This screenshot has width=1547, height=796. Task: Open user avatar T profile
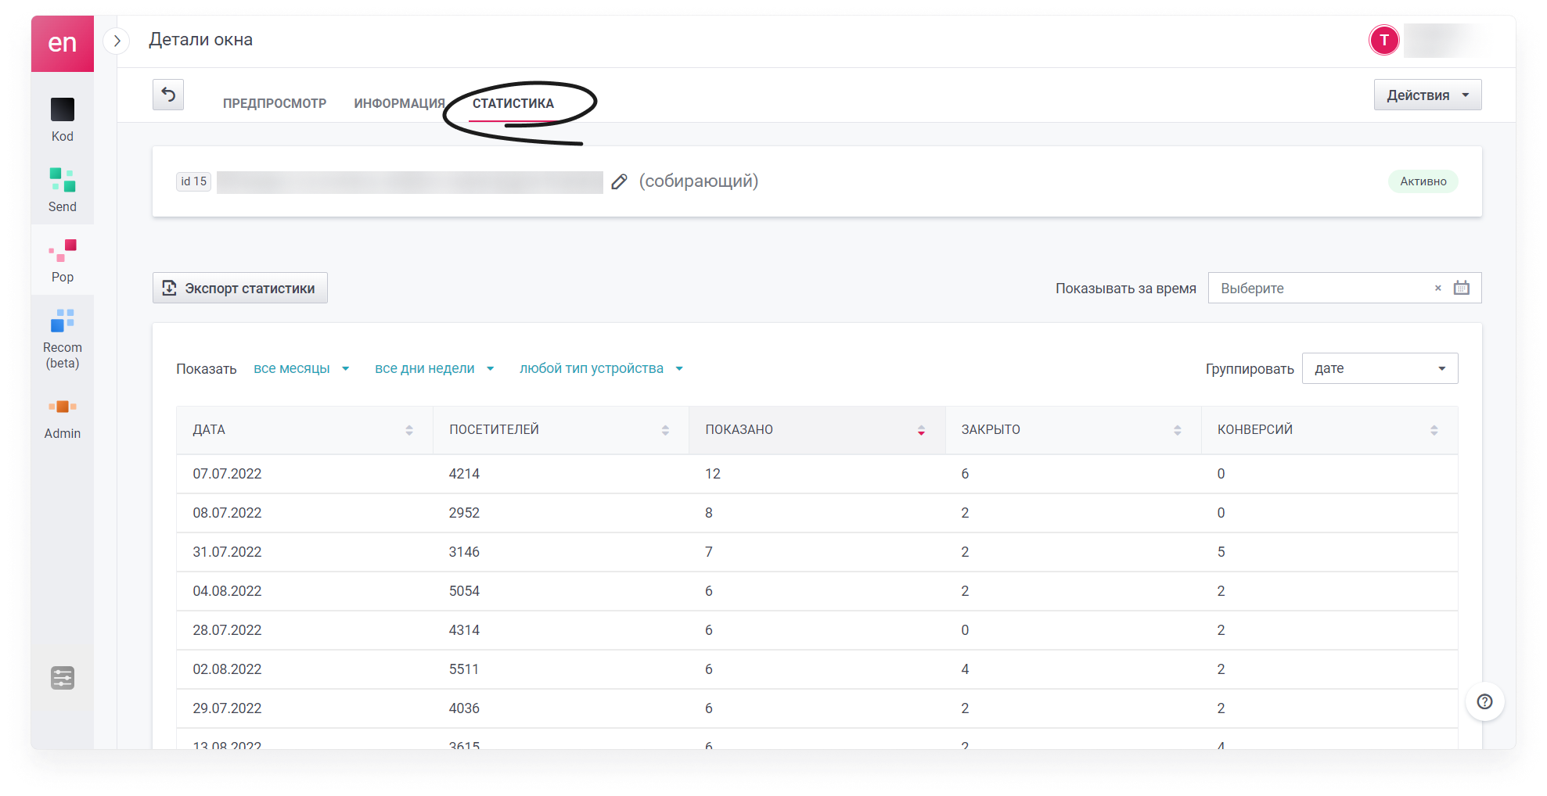pyautogui.click(x=1384, y=40)
